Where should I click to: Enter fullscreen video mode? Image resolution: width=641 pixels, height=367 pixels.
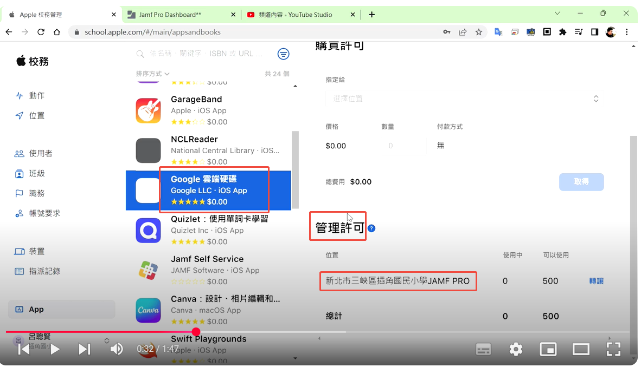coord(613,350)
